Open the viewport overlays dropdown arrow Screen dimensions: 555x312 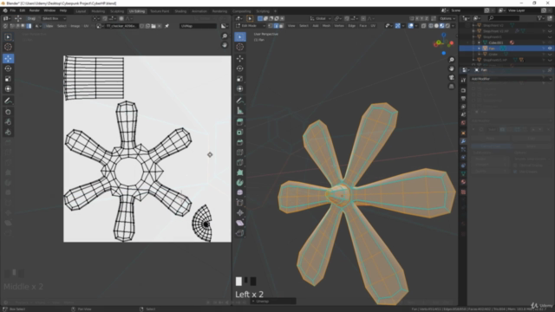[416, 26]
